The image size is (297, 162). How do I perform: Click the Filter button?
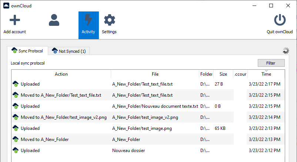[271, 63]
